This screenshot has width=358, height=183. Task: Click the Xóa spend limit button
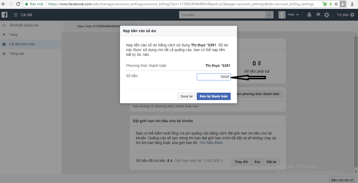(257, 162)
